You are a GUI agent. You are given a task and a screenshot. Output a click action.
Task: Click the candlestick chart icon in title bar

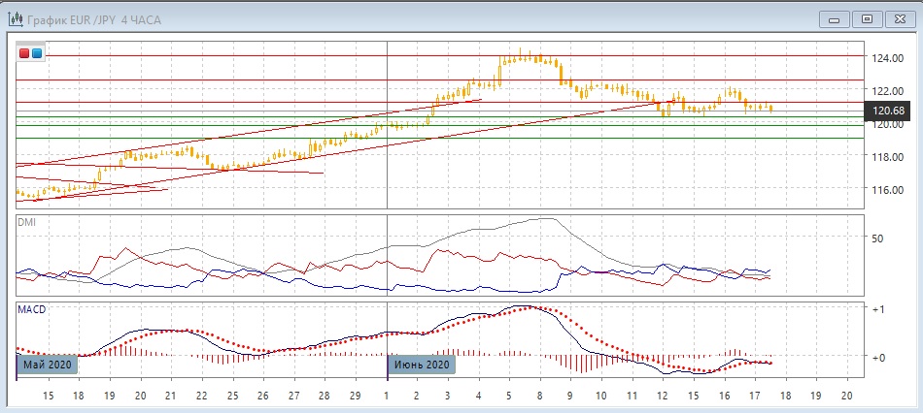[16, 17]
